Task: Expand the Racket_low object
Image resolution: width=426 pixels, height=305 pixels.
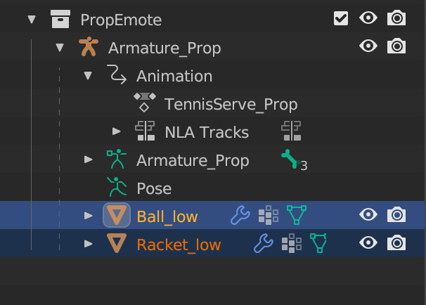Action: coord(88,244)
